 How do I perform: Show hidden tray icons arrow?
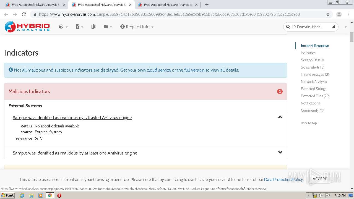tap(308, 195)
